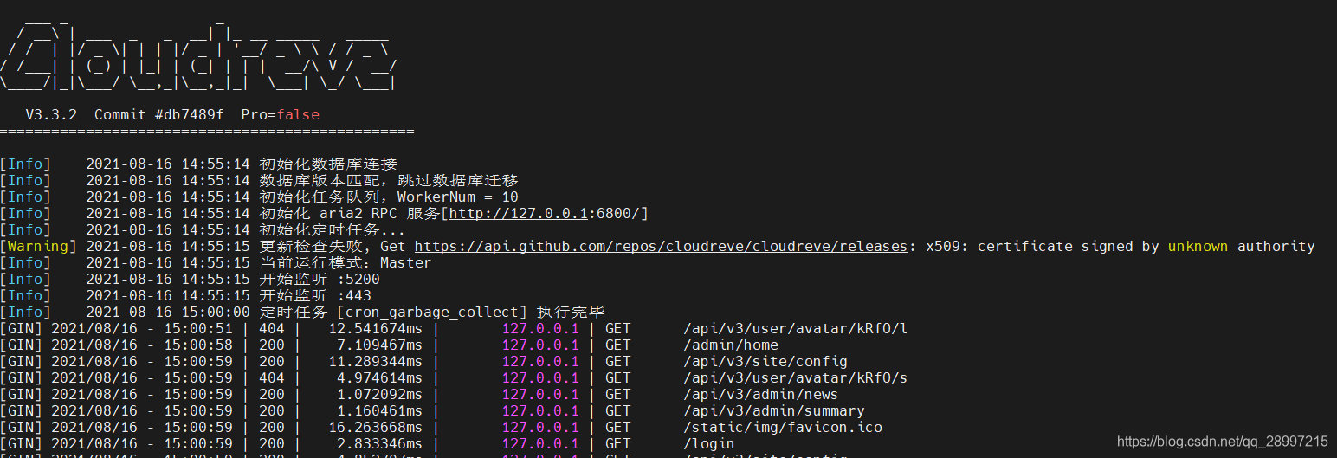Image resolution: width=1337 pixels, height=458 pixels.
Task: Click the /static/img/favicon.ico path
Action: point(783,428)
